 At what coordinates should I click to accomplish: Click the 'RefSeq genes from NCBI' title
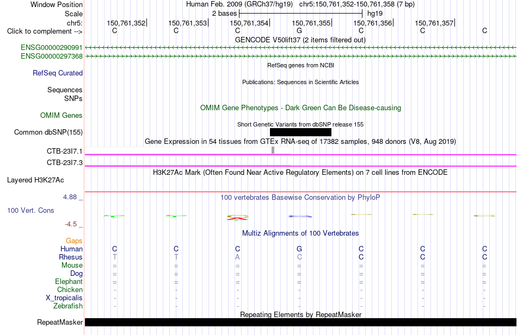pyautogui.click(x=300, y=65)
